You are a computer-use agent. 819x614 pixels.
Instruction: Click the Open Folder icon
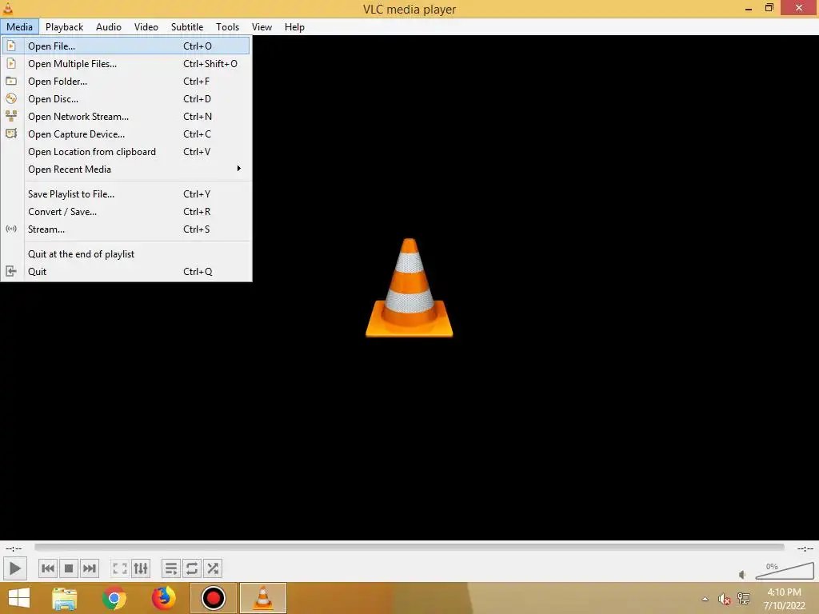point(11,81)
